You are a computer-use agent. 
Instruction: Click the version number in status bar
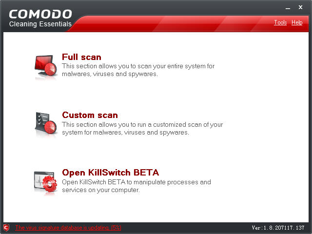pyautogui.click(x=278, y=228)
